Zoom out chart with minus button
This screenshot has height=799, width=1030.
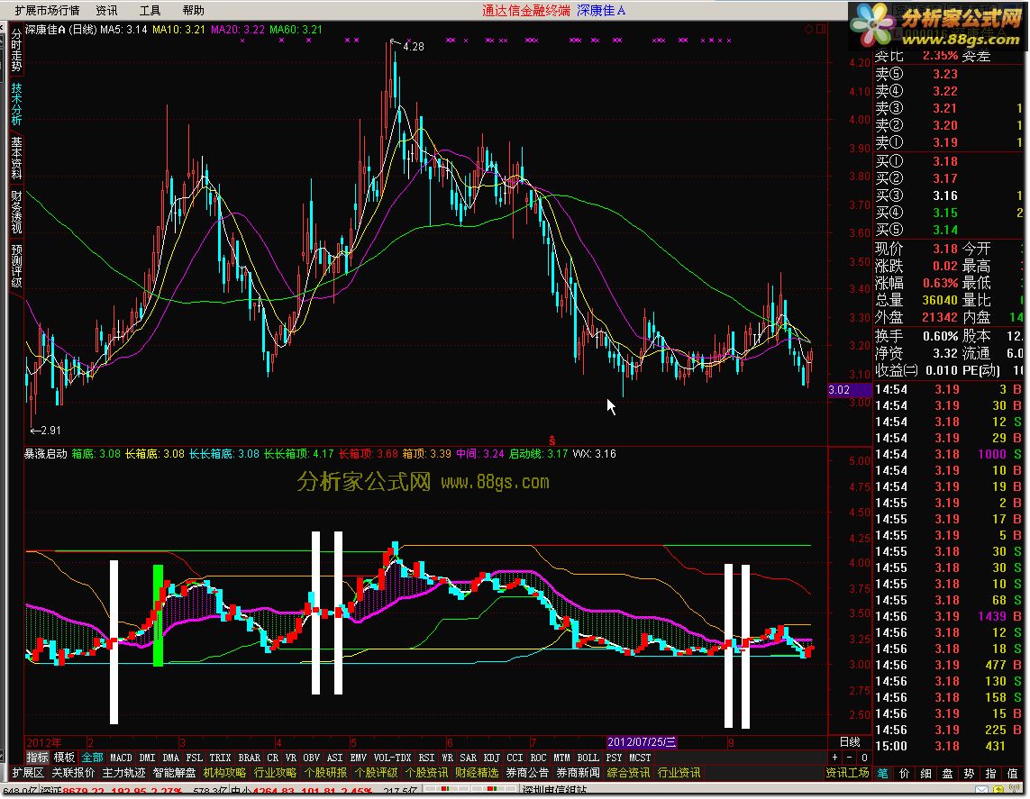click(x=850, y=758)
